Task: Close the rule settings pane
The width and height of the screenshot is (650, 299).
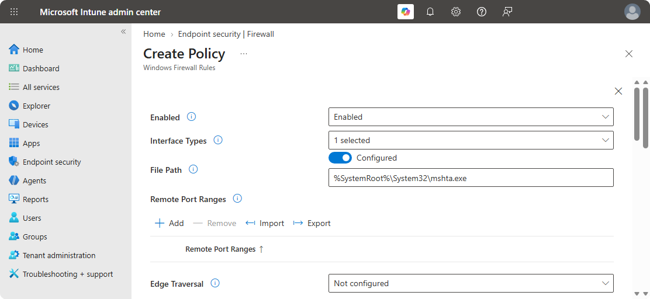Action: click(x=618, y=91)
